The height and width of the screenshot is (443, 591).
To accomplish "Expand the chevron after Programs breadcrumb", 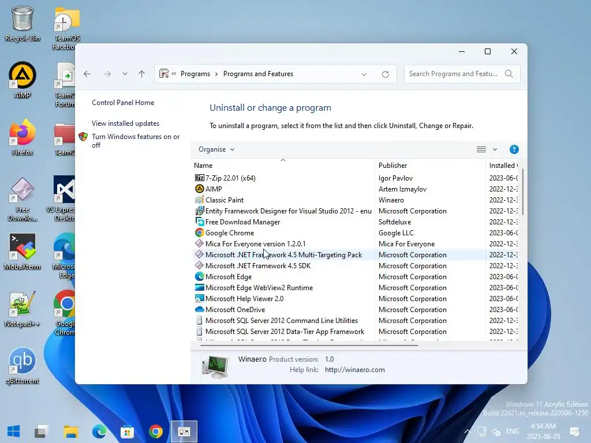I will click(x=216, y=74).
